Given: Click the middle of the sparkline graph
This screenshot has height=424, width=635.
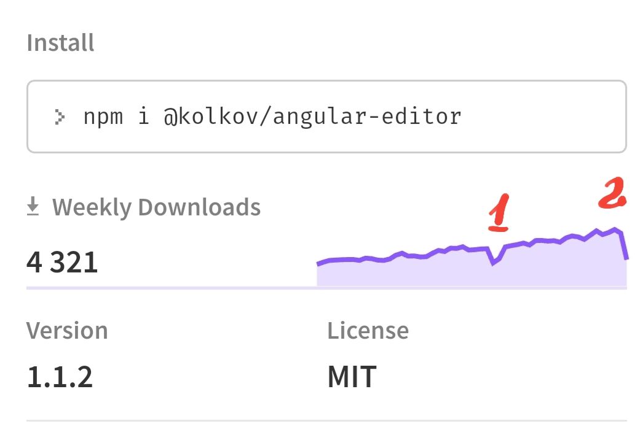Looking at the screenshot, I should click(471, 249).
